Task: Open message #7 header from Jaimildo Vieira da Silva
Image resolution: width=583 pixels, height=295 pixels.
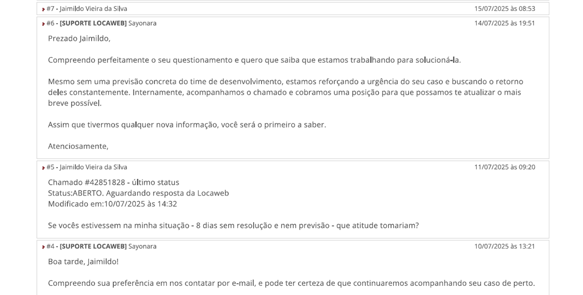Action: tap(87, 9)
